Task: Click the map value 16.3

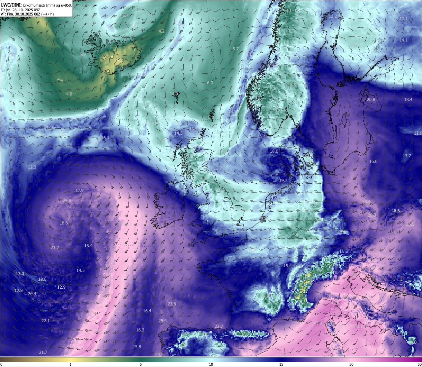Action: click(140, 330)
